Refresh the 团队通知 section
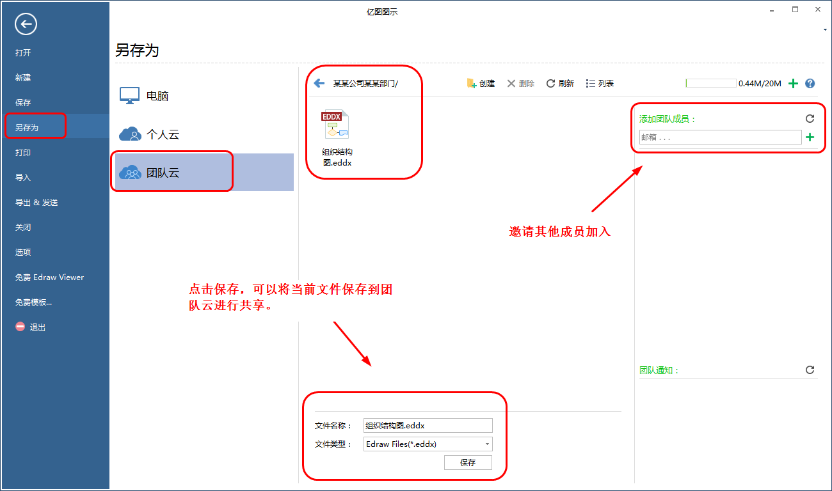Screen dimensions: 832x491 810,370
